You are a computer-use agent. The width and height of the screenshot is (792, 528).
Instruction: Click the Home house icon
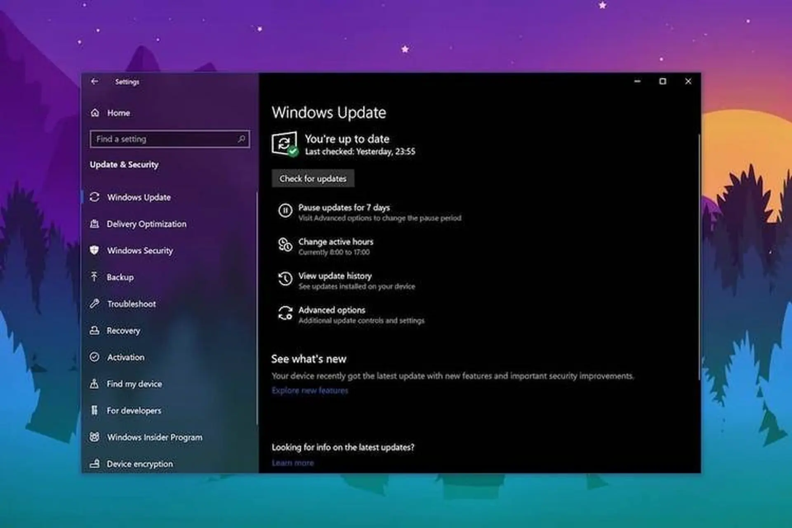(x=95, y=113)
